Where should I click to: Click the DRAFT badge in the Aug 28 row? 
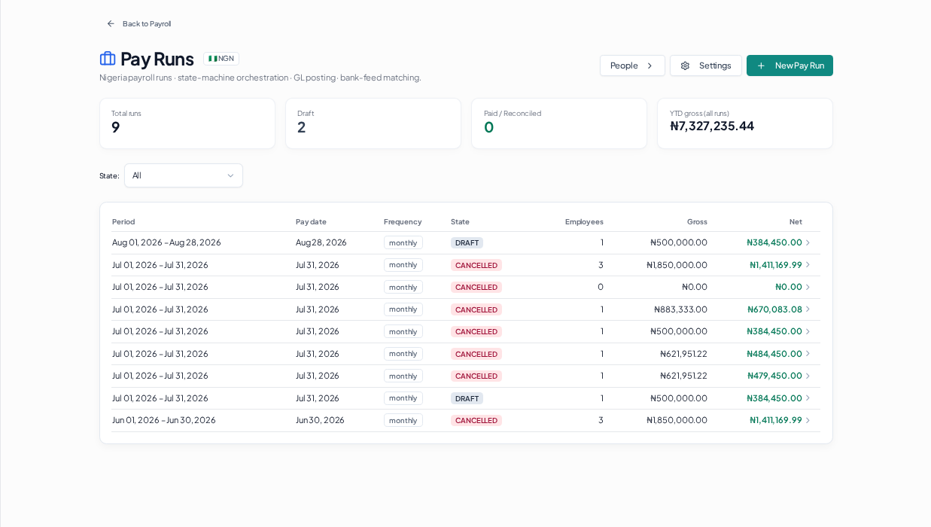467,242
